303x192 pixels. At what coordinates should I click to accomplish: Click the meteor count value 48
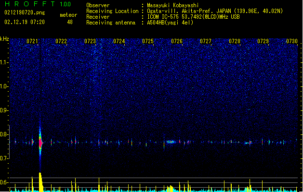[70, 22]
